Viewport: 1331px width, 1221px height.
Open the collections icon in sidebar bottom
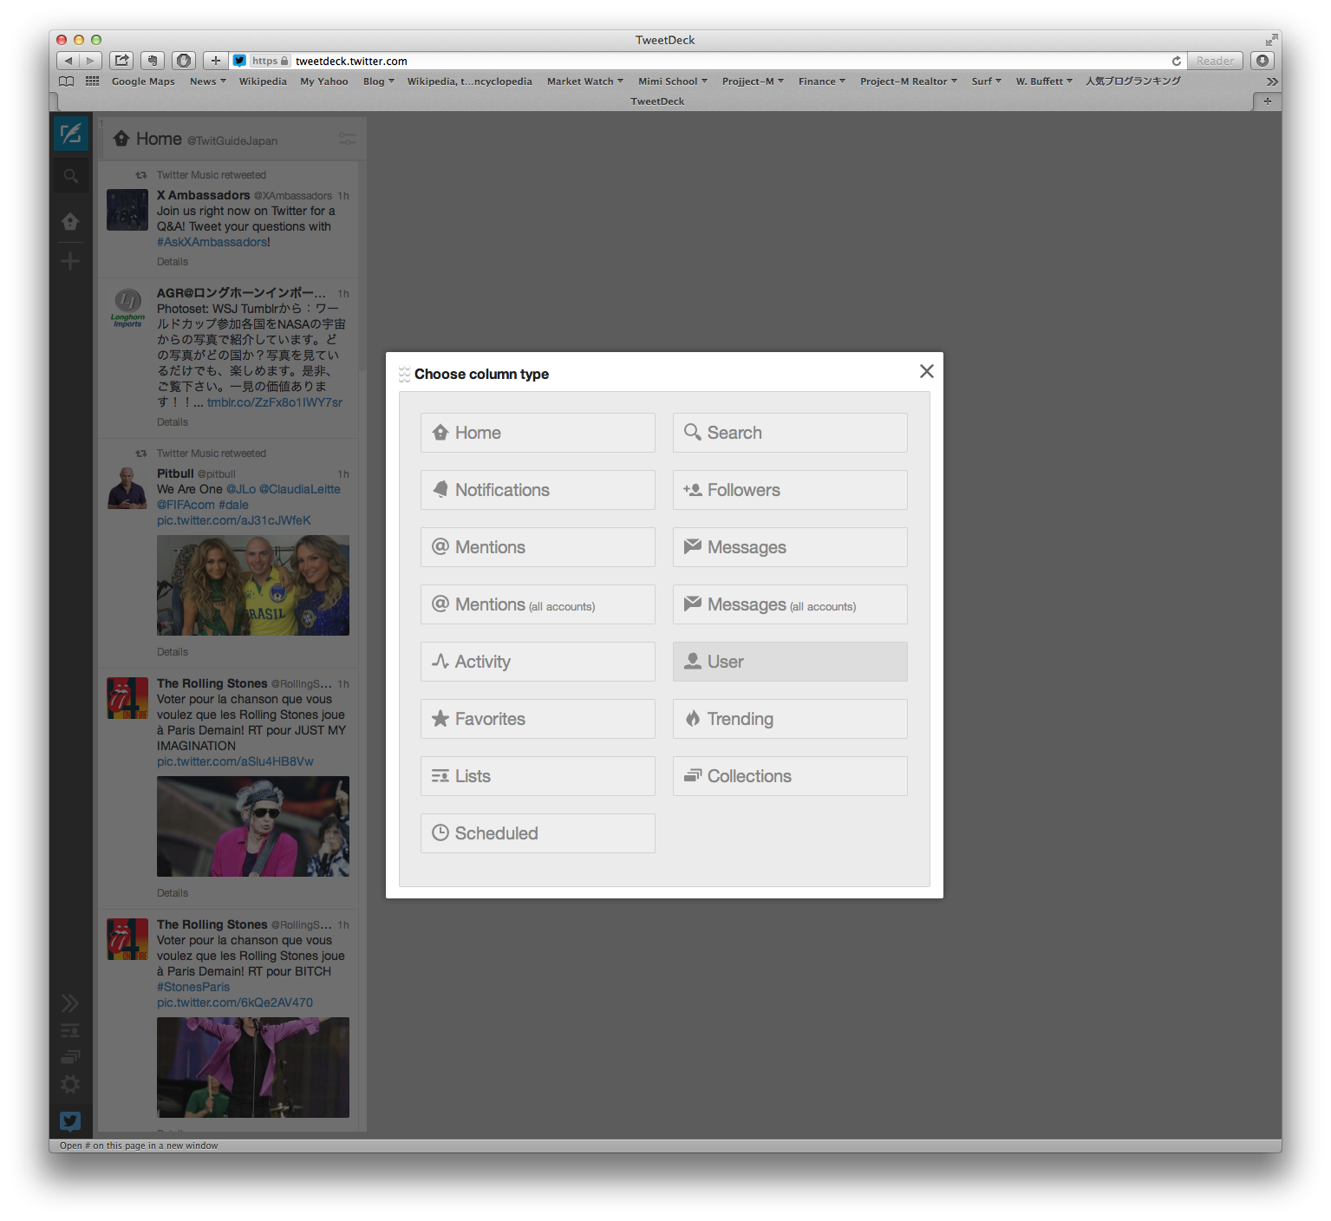pos(70,1057)
